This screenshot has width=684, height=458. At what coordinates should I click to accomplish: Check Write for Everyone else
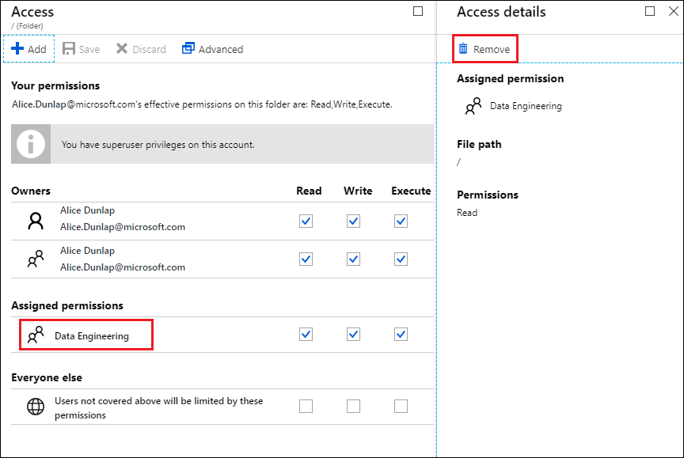tap(353, 406)
